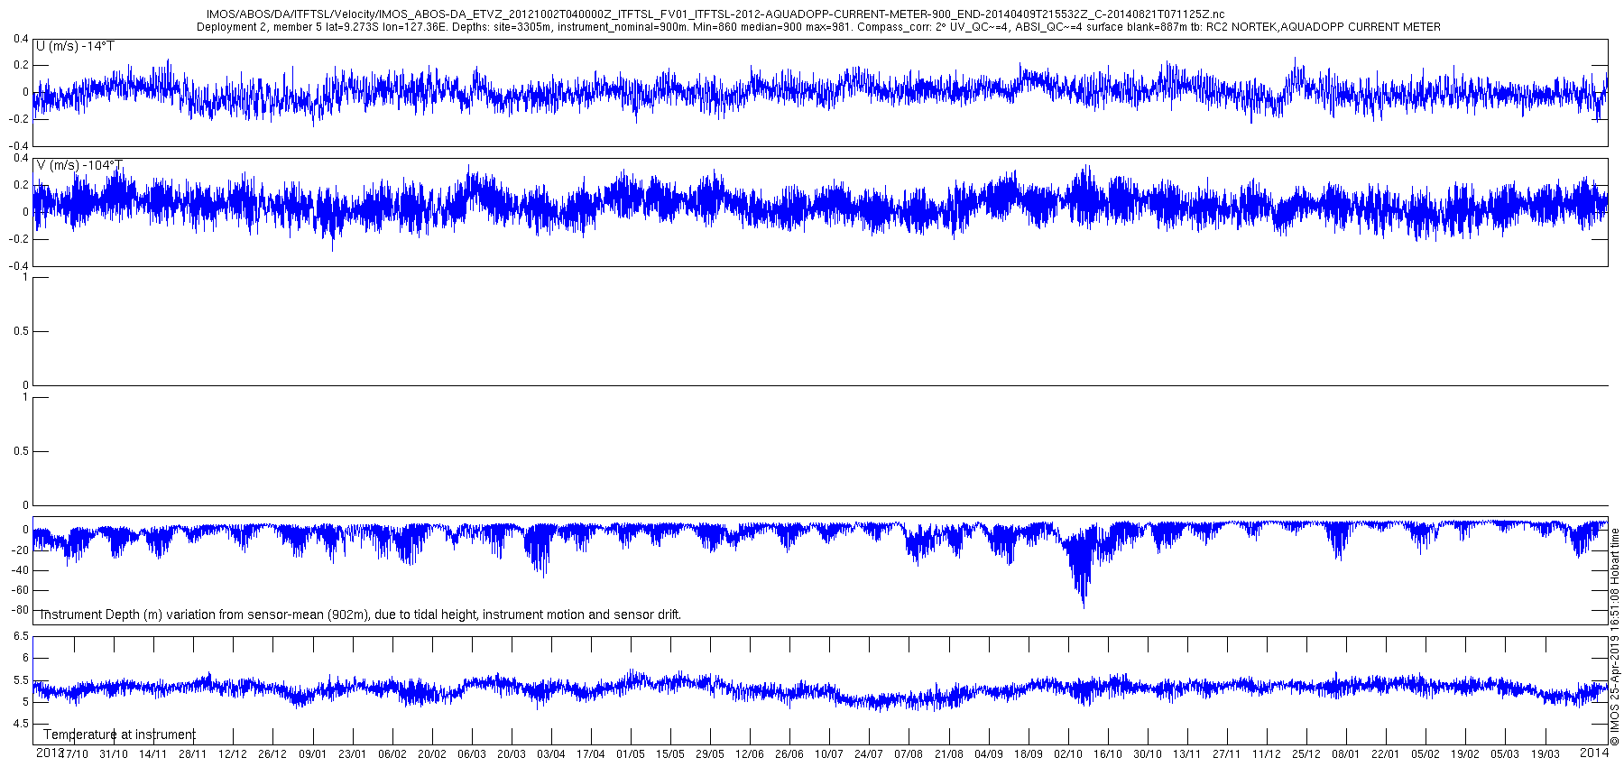Click the Deployment 2 metadata subtitle line
This screenshot has width=1624, height=767.
pos(818,27)
